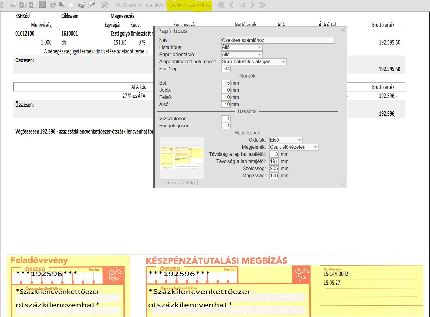
Task: Click the page indicator 1/2
Action: [x=242, y=5]
